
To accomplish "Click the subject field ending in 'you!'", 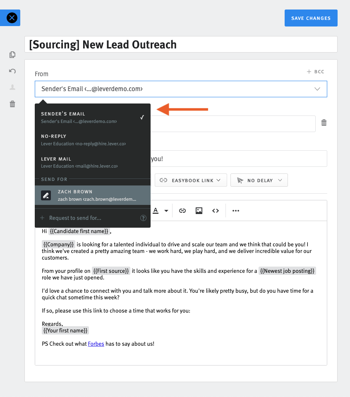I will [x=239, y=159].
